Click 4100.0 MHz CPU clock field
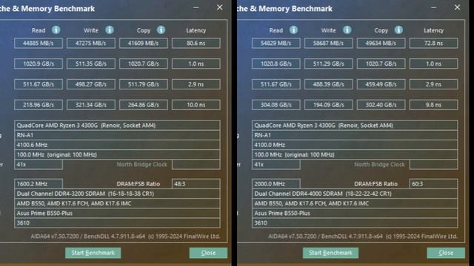Screen dimensions: 474x266 [x=355, y=145]
